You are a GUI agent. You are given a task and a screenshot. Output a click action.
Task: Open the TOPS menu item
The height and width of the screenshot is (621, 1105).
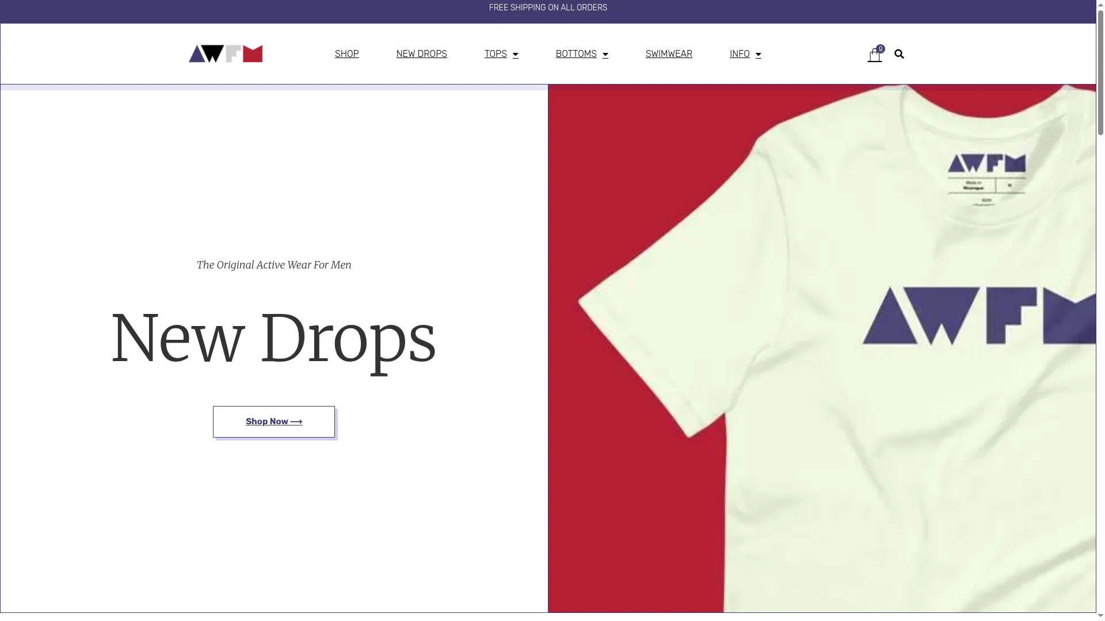496,54
